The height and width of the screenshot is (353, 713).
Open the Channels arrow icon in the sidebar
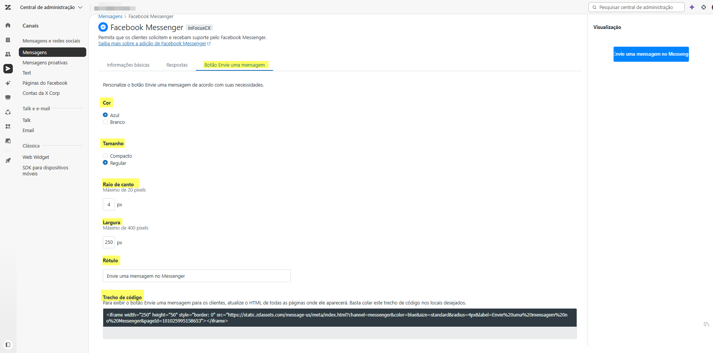[8, 68]
